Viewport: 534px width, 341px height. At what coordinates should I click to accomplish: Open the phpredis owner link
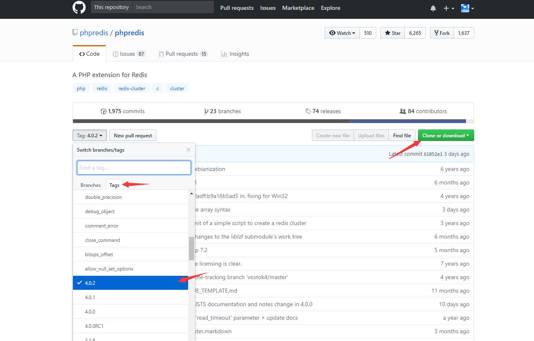[94, 33]
